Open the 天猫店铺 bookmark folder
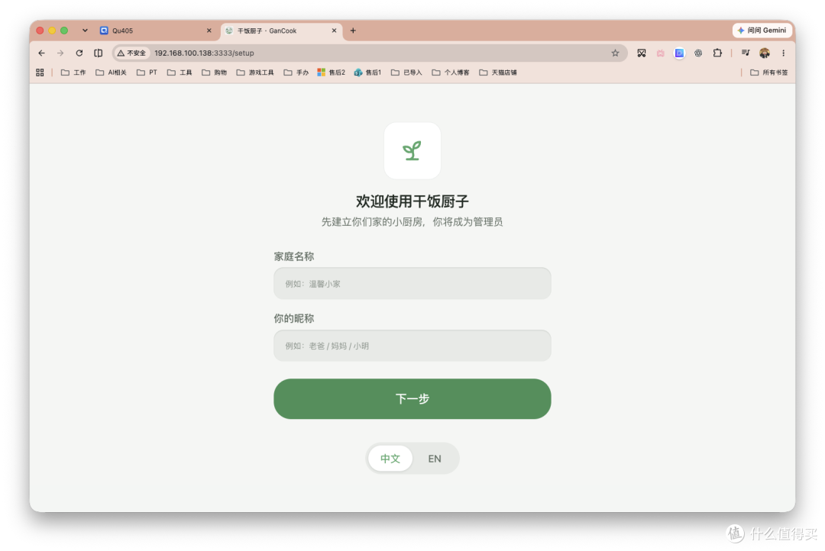 [x=498, y=72]
